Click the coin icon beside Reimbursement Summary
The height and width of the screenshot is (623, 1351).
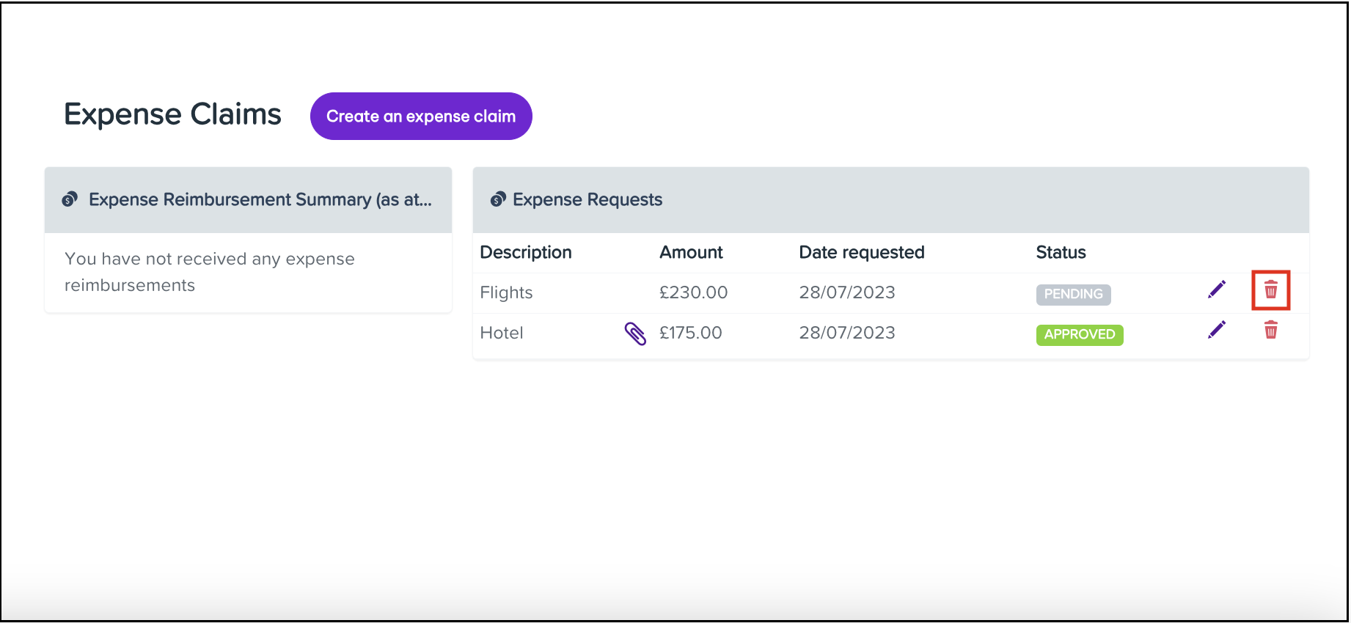(70, 199)
